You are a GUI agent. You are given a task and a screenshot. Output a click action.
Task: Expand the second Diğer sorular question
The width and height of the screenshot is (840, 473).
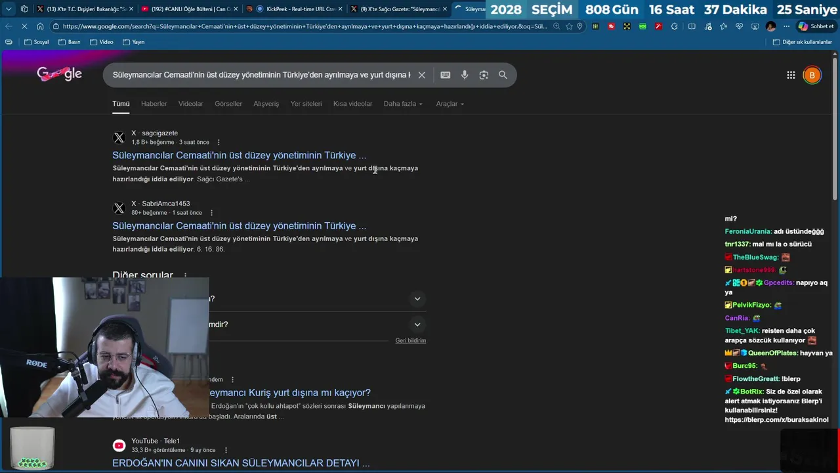point(417,325)
